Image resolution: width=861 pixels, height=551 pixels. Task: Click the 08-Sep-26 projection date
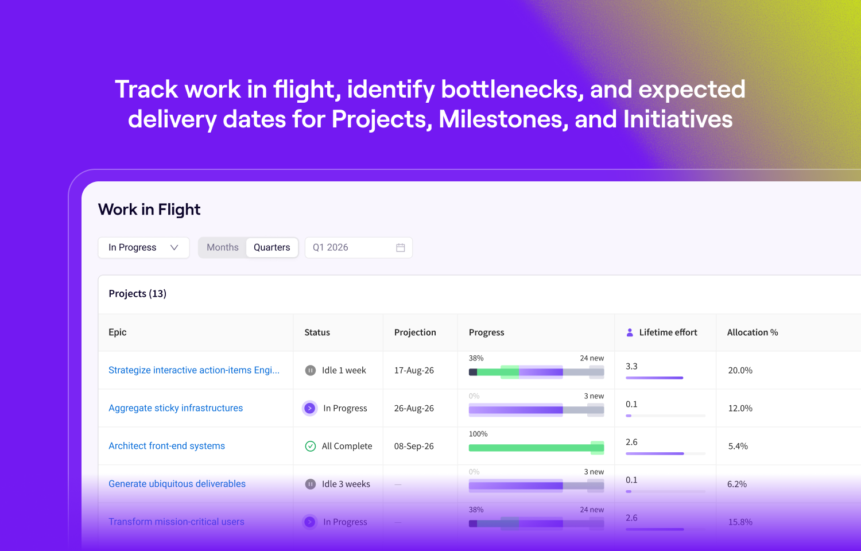[414, 446]
